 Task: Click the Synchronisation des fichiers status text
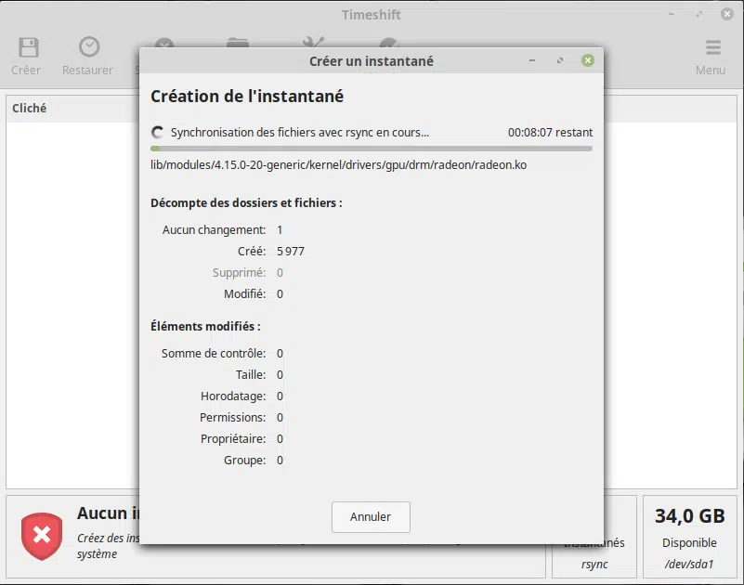[x=300, y=133]
